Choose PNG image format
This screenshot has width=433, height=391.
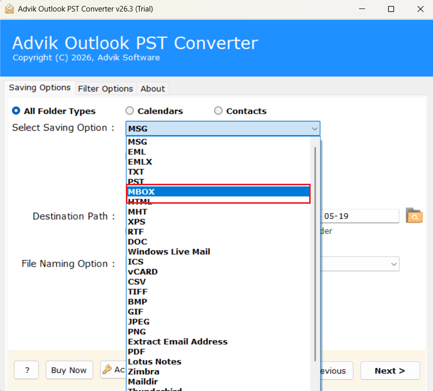pos(218,332)
